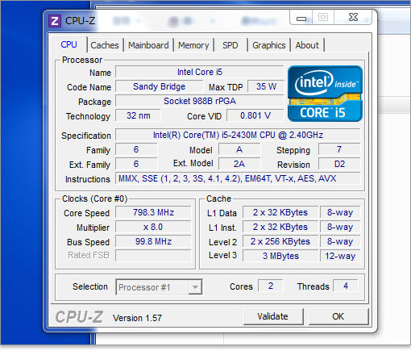Viewport: 411px width, 351px height.
Task: Click the Level 3 value '3 MBytes'
Action: (280, 256)
